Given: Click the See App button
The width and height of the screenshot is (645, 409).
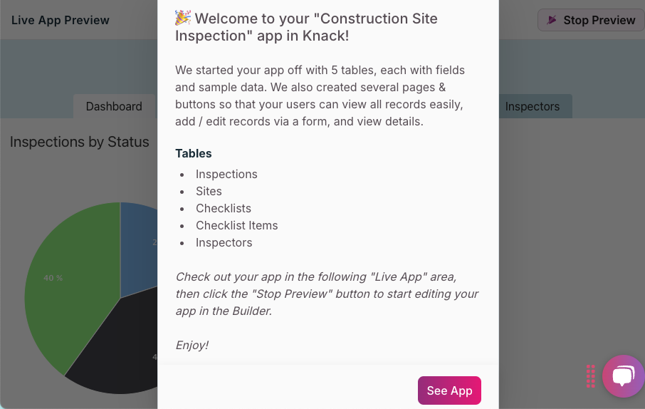Looking at the screenshot, I should 449,390.
